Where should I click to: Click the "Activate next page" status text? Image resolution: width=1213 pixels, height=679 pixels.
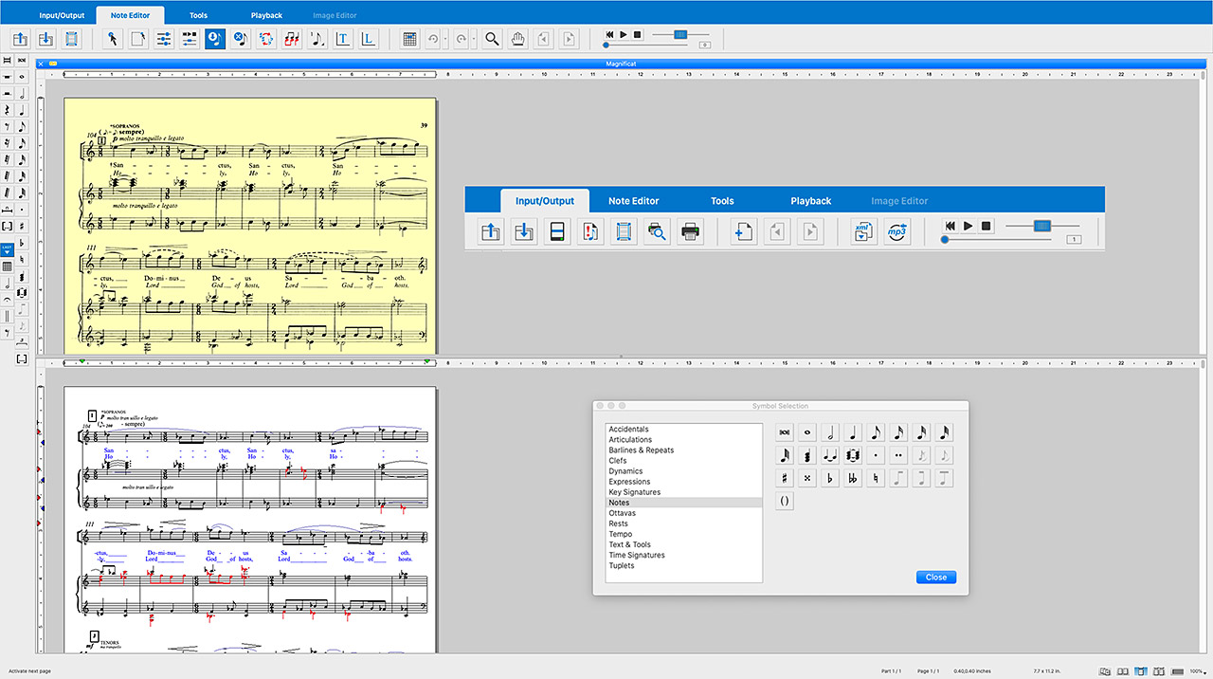(29, 671)
